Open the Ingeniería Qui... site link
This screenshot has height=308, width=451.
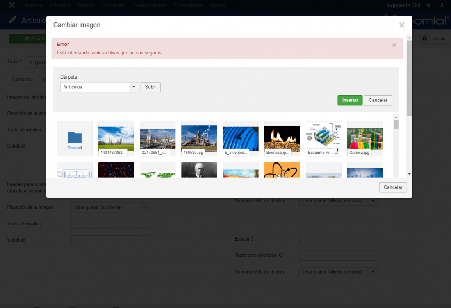(408, 5)
